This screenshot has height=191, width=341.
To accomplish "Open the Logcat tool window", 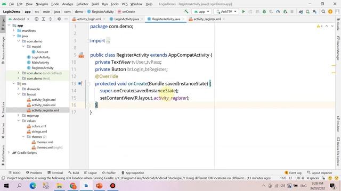I will [90, 172].
